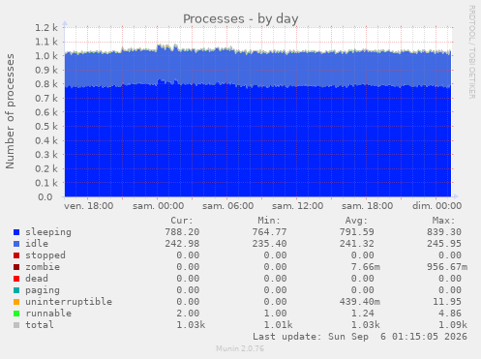Click the '0.8 k' y-axis label
Screen dimensions: 481x359
pos(46,84)
